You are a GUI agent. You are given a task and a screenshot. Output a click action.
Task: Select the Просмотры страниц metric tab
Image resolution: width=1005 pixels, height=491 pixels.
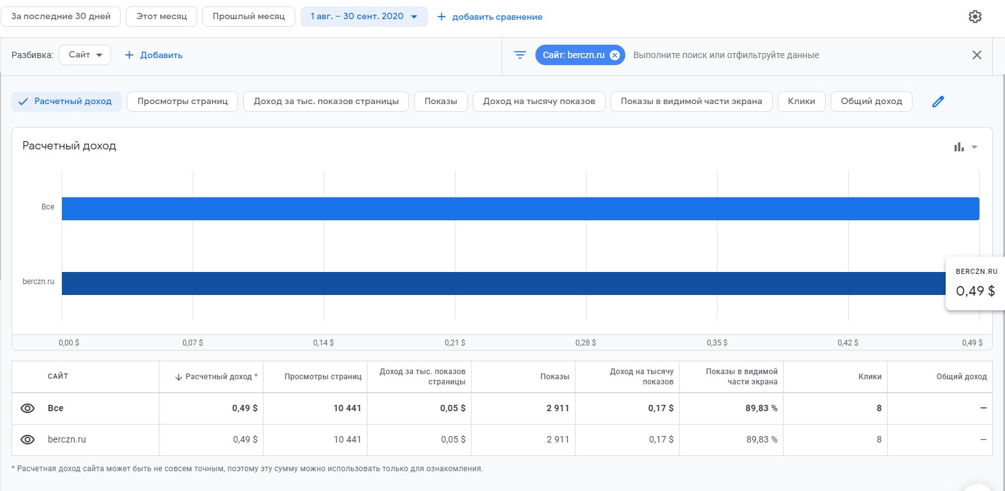182,102
